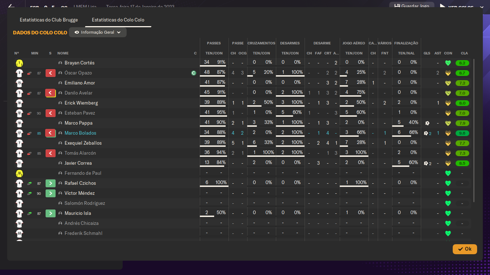Click the red substituted-off arrow for Óscar Opazo
Screen dimensions: 490x275
(51, 73)
